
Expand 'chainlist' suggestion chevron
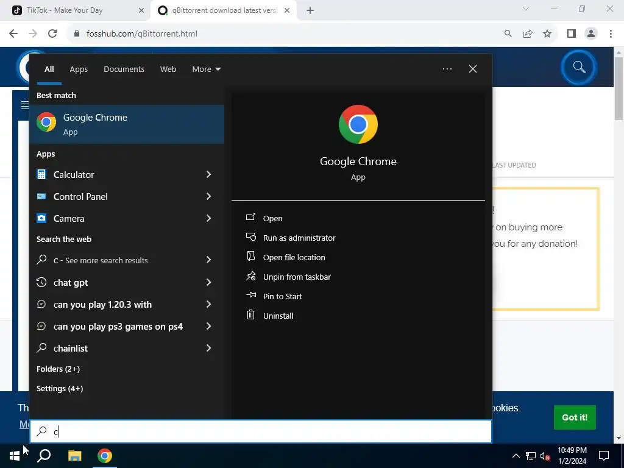point(208,348)
